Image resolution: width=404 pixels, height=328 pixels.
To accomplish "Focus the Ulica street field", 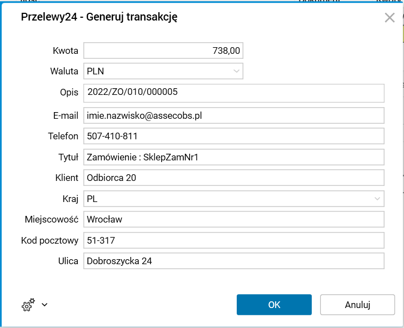I will coord(234,261).
